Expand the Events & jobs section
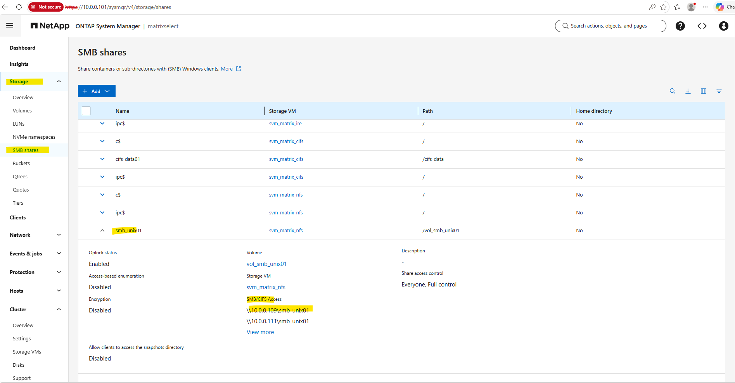Viewport: 735px width, 383px height. pos(59,254)
